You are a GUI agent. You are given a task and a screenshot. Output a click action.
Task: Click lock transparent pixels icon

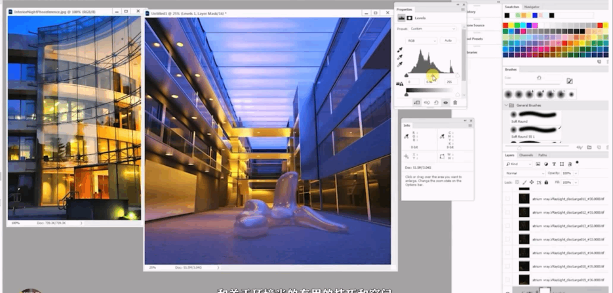pos(517,182)
